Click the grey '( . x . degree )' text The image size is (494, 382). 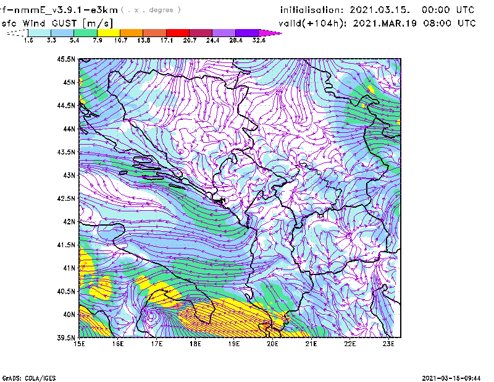pyautogui.click(x=151, y=10)
